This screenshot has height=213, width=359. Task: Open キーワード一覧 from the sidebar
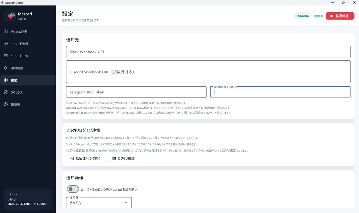click(x=28, y=56)
